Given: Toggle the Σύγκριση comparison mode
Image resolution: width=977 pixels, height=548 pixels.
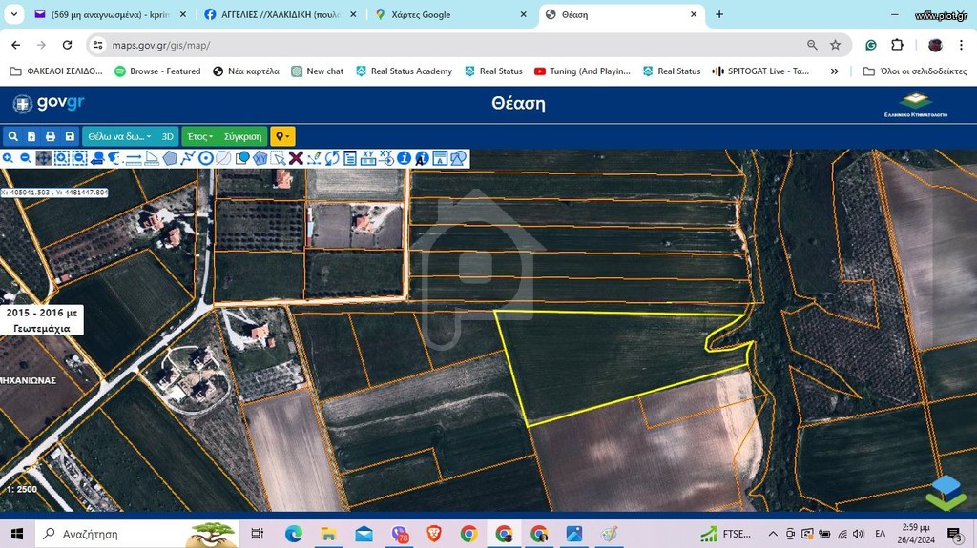Looking at the screenshot, I should pos(243,136).
